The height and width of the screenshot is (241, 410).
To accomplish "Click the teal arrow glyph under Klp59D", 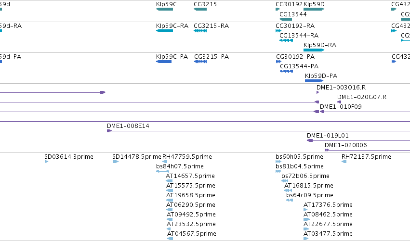I will pyautogui.click(x=314, y=9).
